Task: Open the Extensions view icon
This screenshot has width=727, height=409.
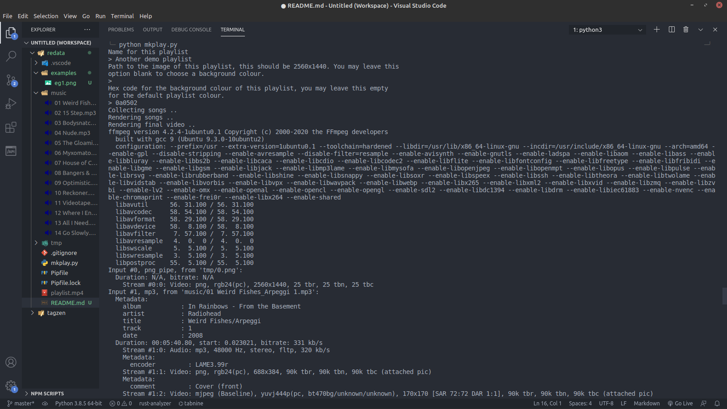Action: (11, 127)
